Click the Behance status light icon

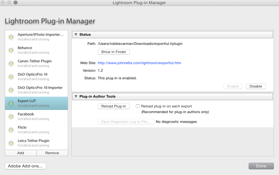point(11,50)
